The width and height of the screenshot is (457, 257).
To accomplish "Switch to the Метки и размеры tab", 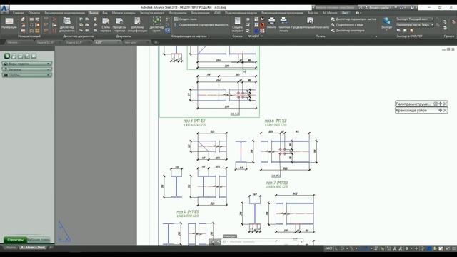I will [124, 13].
